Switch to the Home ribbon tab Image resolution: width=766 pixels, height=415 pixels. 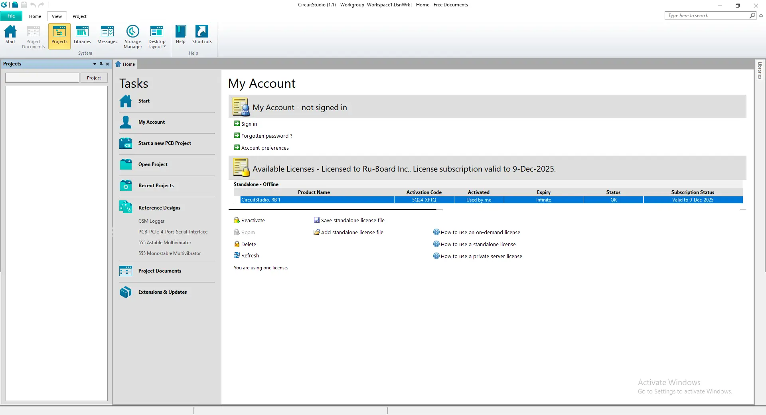click(35, 16)
